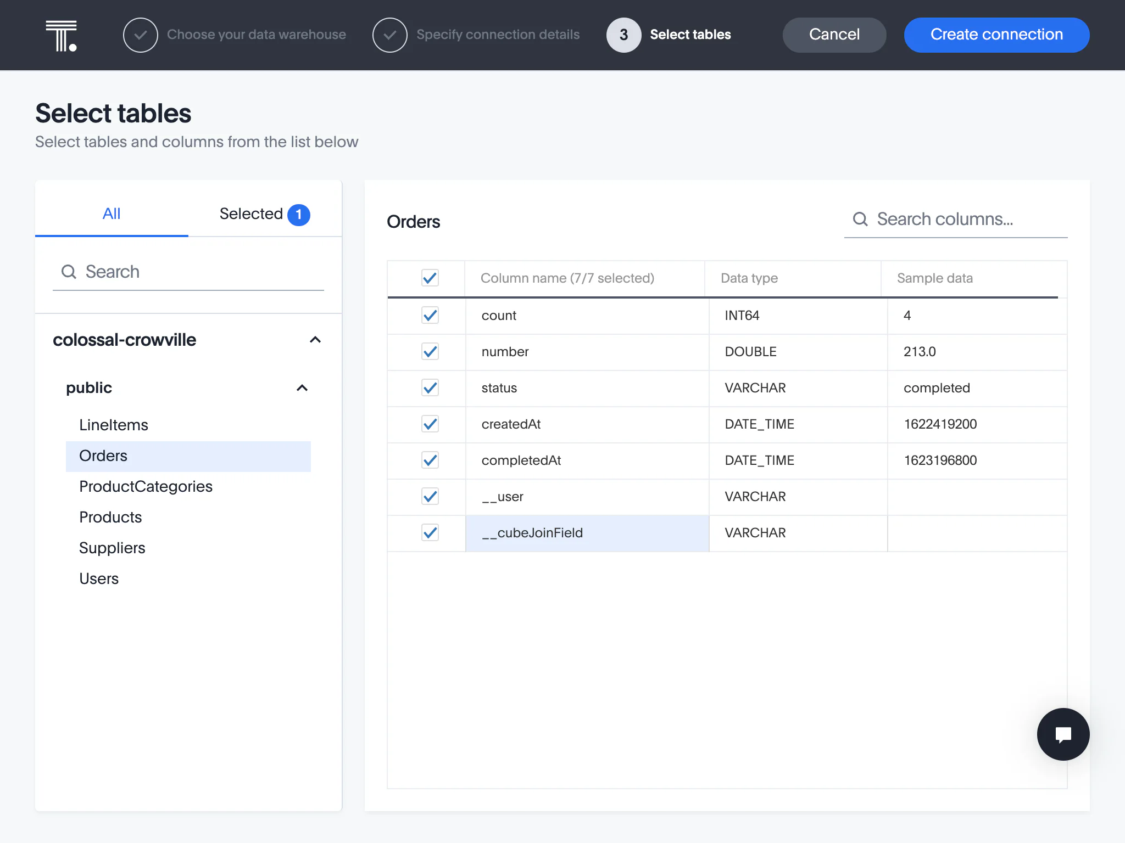Click the Cancel button
This screenshot has height=843, width=1125.
click(x=834, y=35)
